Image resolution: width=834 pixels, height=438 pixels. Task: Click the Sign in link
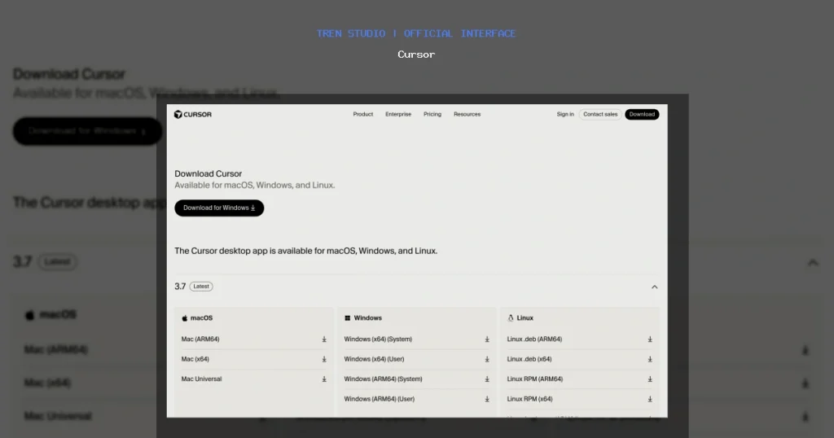click(565, 114)
